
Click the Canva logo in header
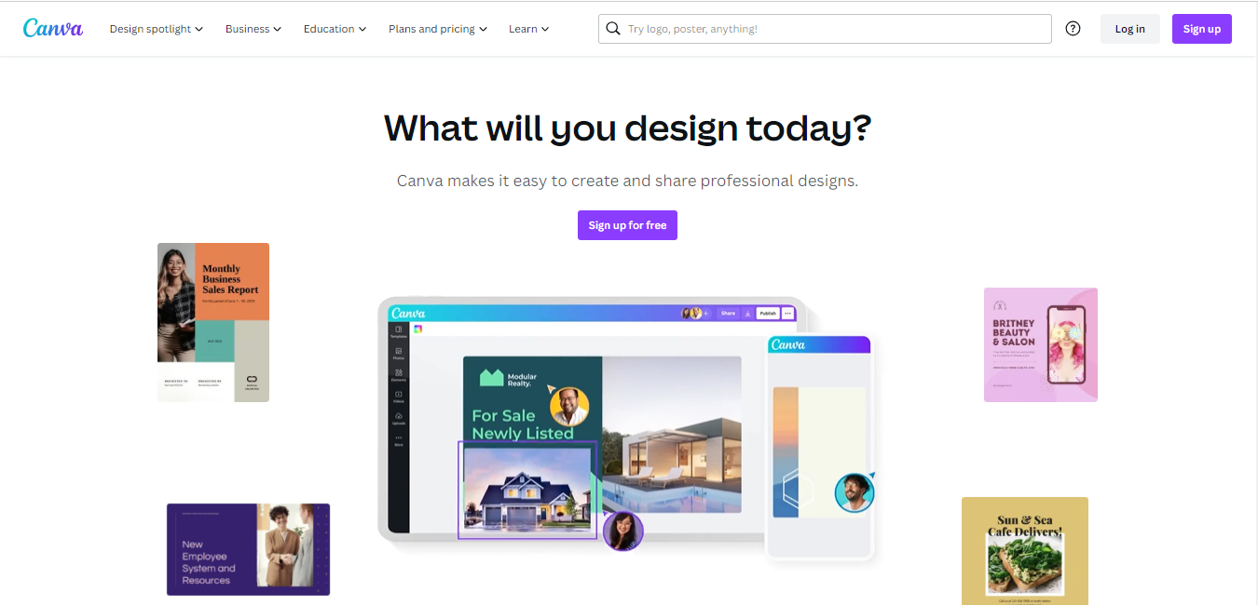(x=53, y=28)
